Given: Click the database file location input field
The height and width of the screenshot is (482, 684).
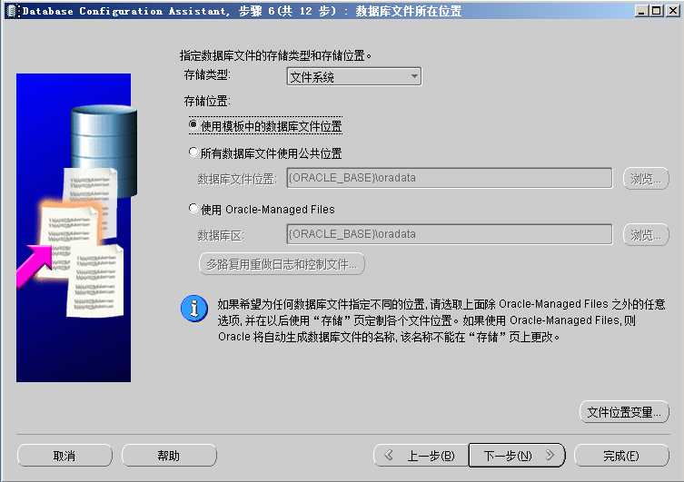Looking at the screenshot, I should point(450,178).
